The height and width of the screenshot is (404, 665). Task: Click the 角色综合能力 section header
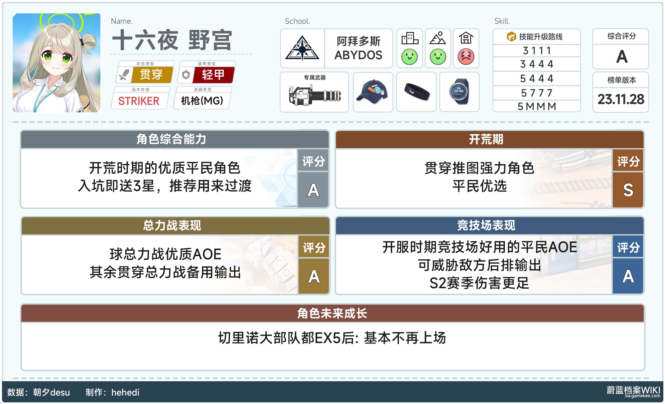tap(171, 139)
